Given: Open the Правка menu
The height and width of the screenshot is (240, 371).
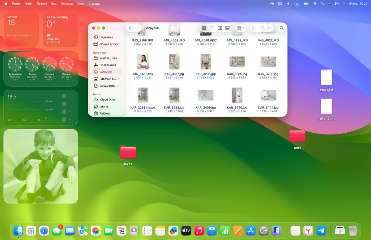Looking at the screenshot, I should (x=42, y=4).
